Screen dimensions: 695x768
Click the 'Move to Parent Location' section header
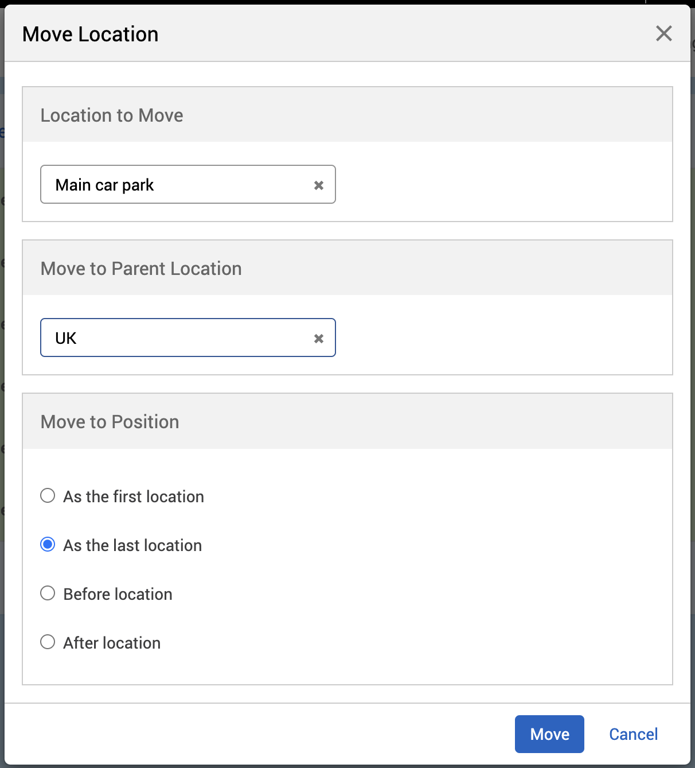141,269
